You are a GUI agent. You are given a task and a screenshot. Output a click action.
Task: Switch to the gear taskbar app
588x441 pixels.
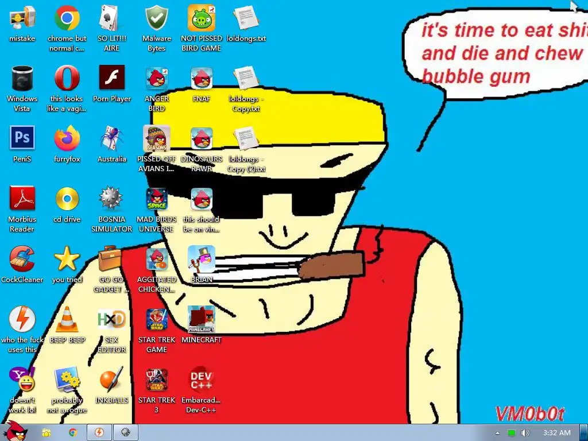point(126,433)
